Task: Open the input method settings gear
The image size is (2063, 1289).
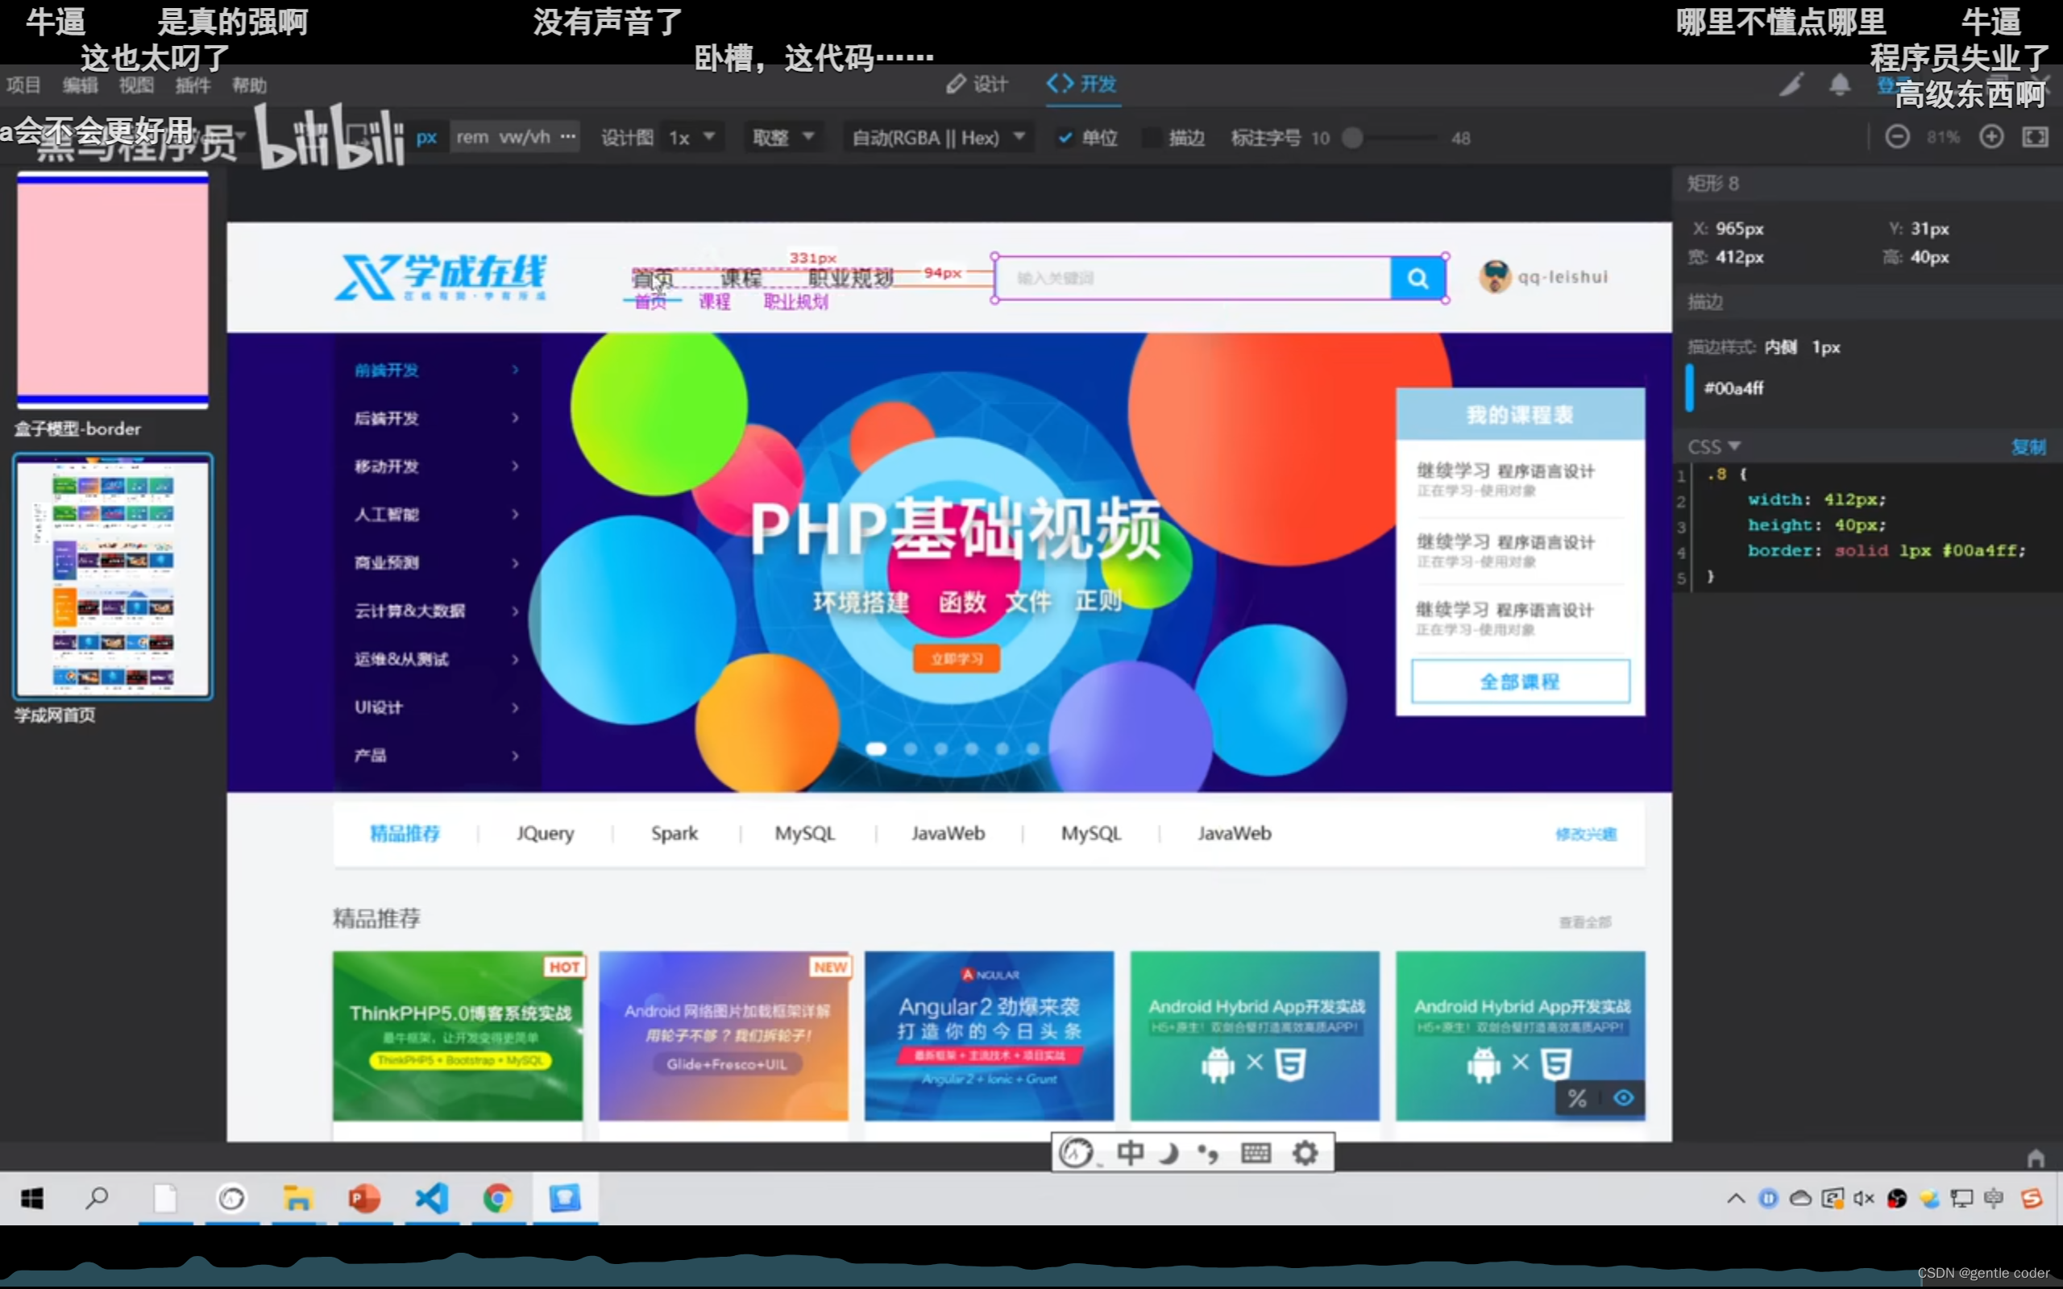Action: point(1305,1154)
